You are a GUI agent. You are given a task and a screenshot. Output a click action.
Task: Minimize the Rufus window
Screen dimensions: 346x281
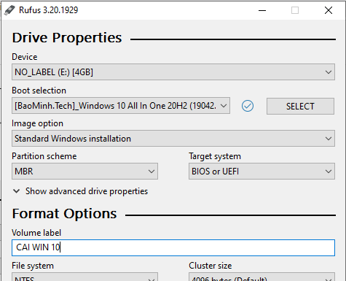pos(262,10)
